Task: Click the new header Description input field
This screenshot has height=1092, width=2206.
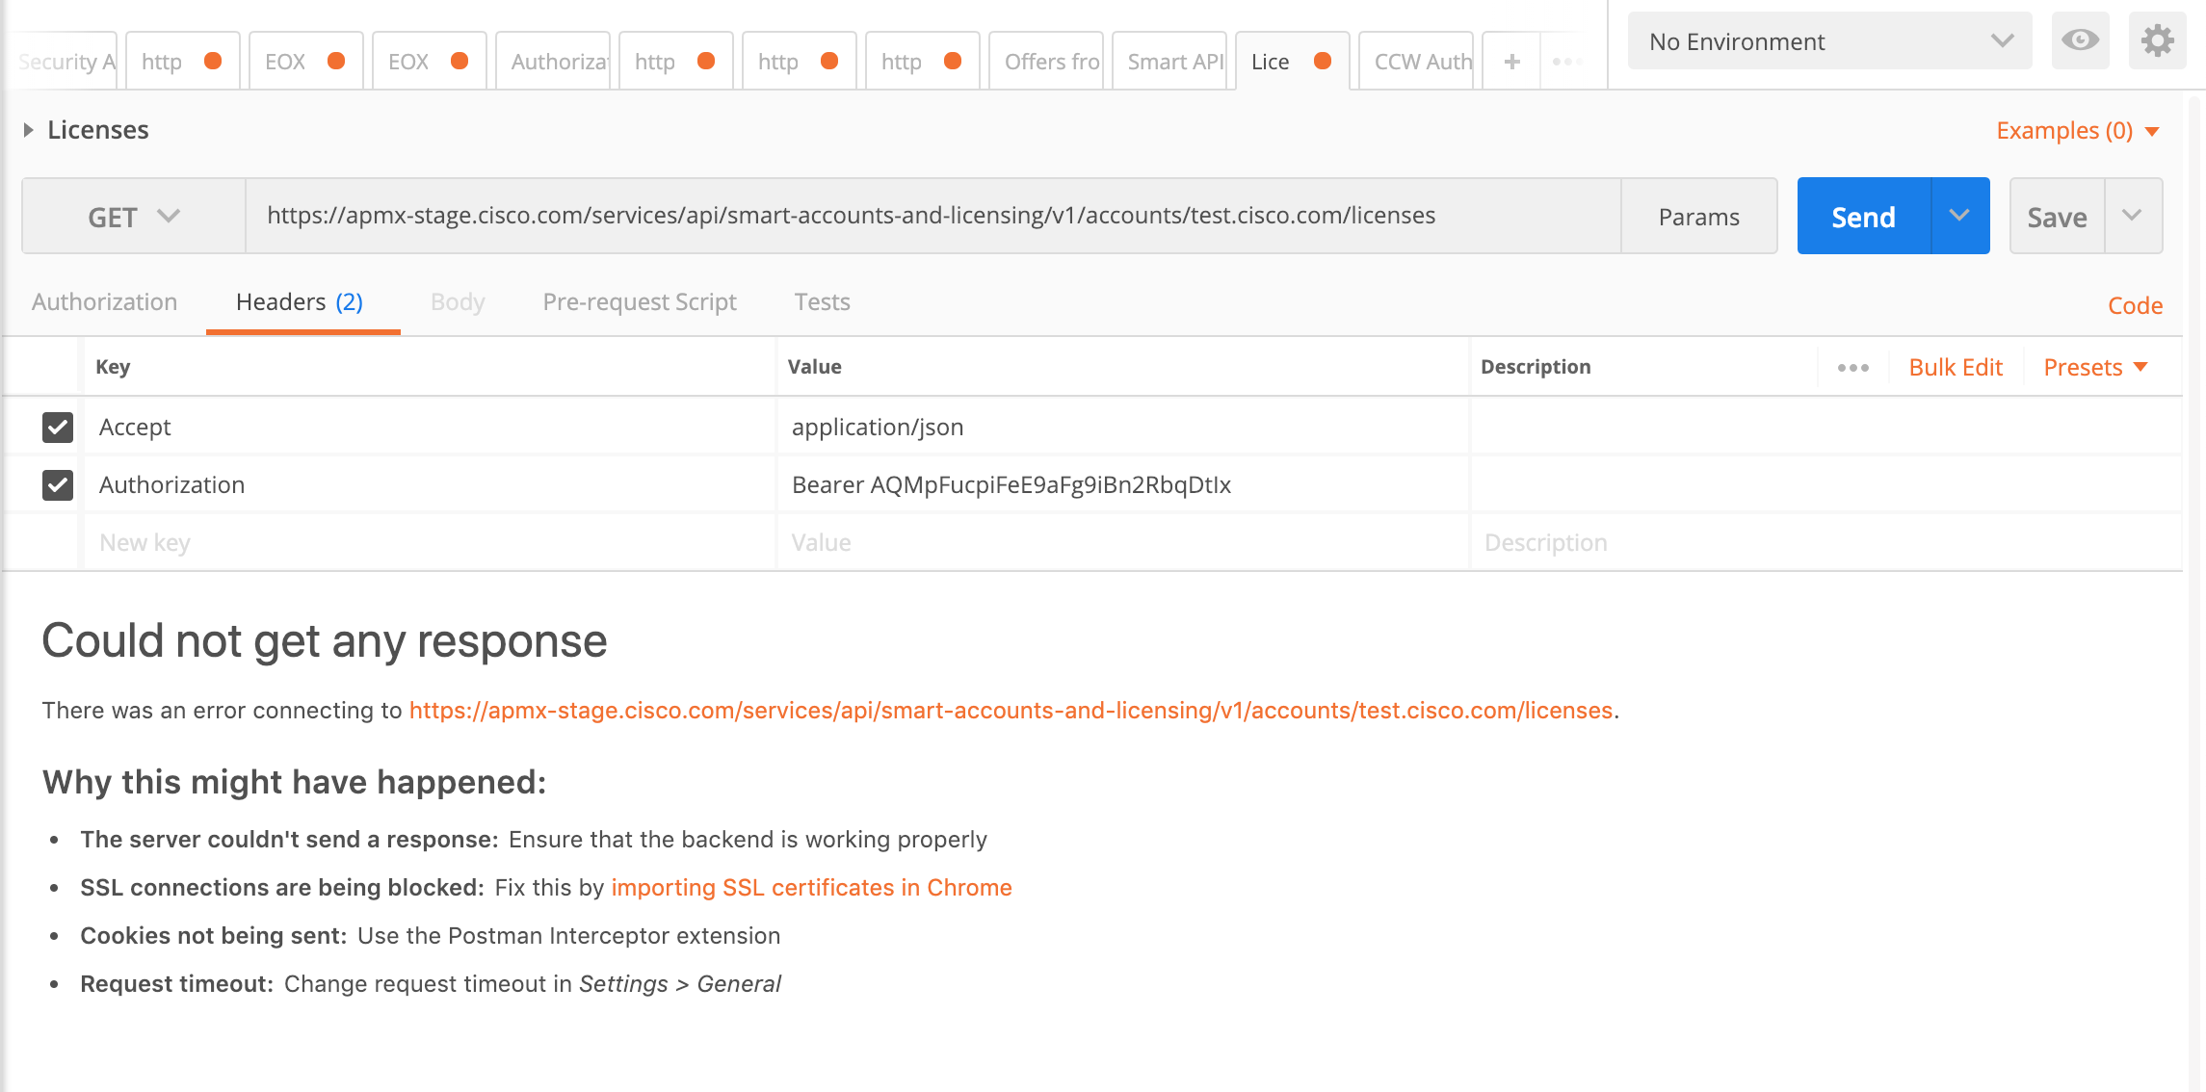Action: (x=1826, y=542)
